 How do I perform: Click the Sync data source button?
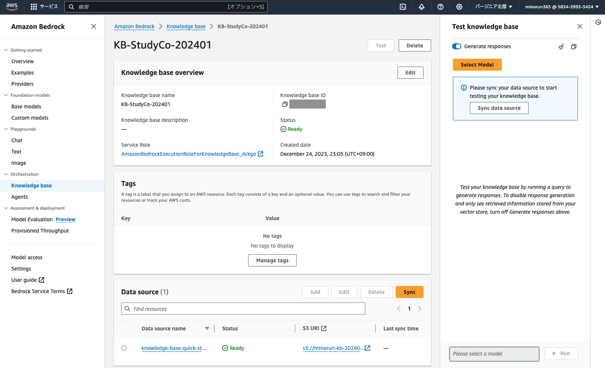click(499, 108)
